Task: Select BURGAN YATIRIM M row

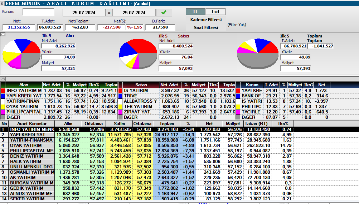Action: click(x=180, y=183)
